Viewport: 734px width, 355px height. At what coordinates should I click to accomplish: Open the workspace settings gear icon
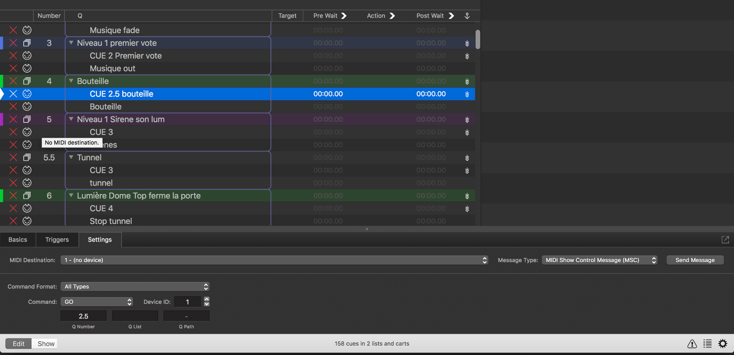[723, 344]
